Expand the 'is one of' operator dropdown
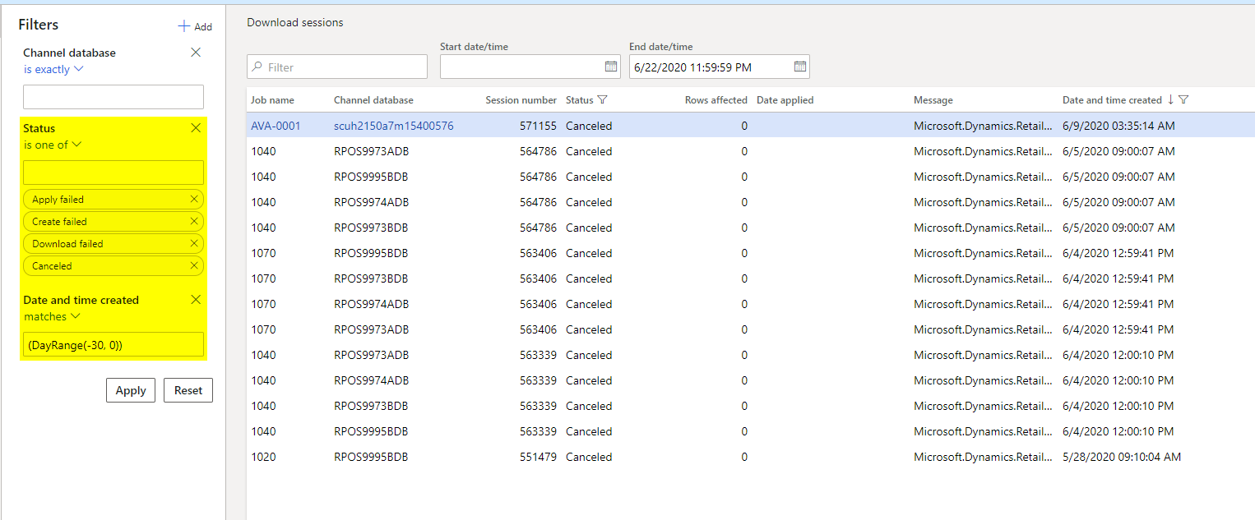The height and width of the screenshot is (520, 1255). tap(53, 145)
